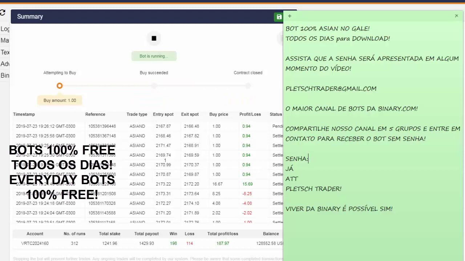
Task: Click exit spot 2166.48 cell
Action: coord(191,126)
